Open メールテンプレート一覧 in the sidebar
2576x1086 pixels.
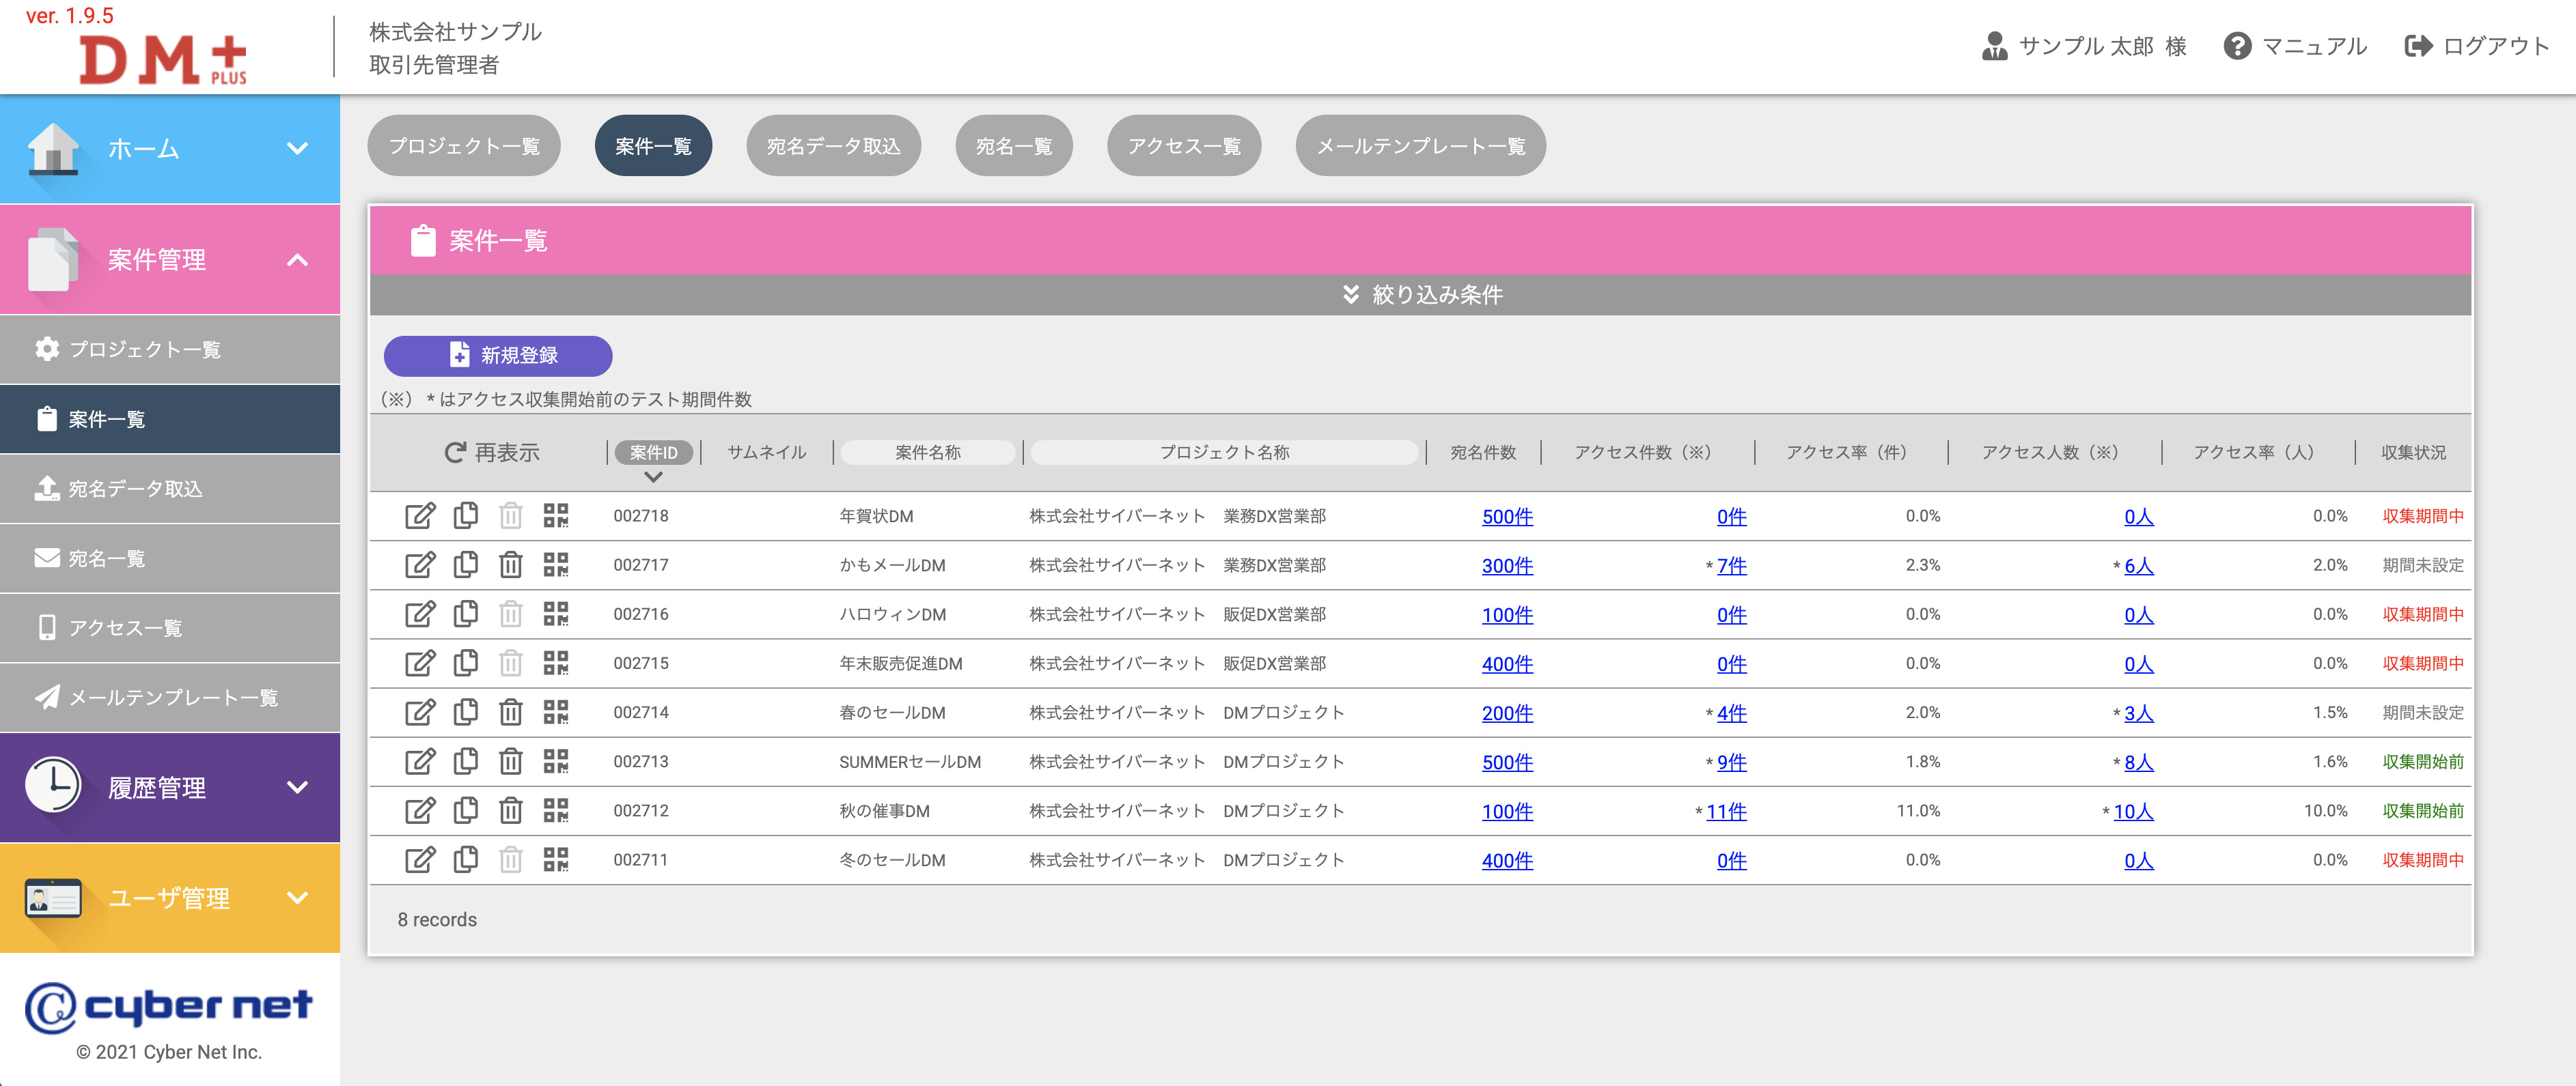170,698
